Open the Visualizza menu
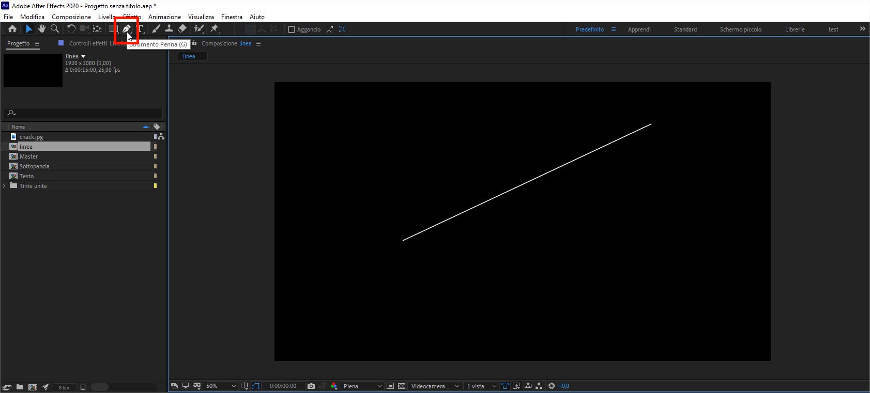Image resolution: width=870 pixels, height=393 pixels. [201, 17]
